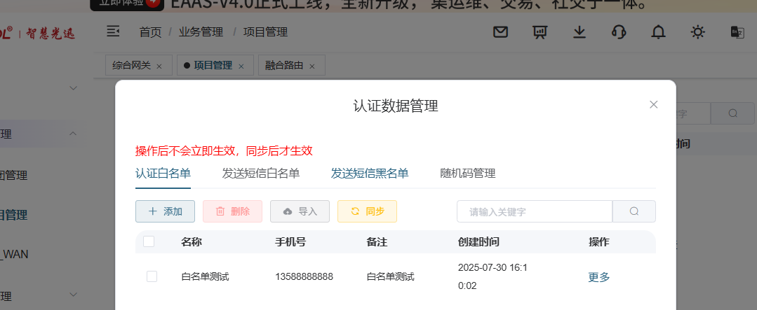
Task: Click the language translation icon
Action: coord(737,32)
